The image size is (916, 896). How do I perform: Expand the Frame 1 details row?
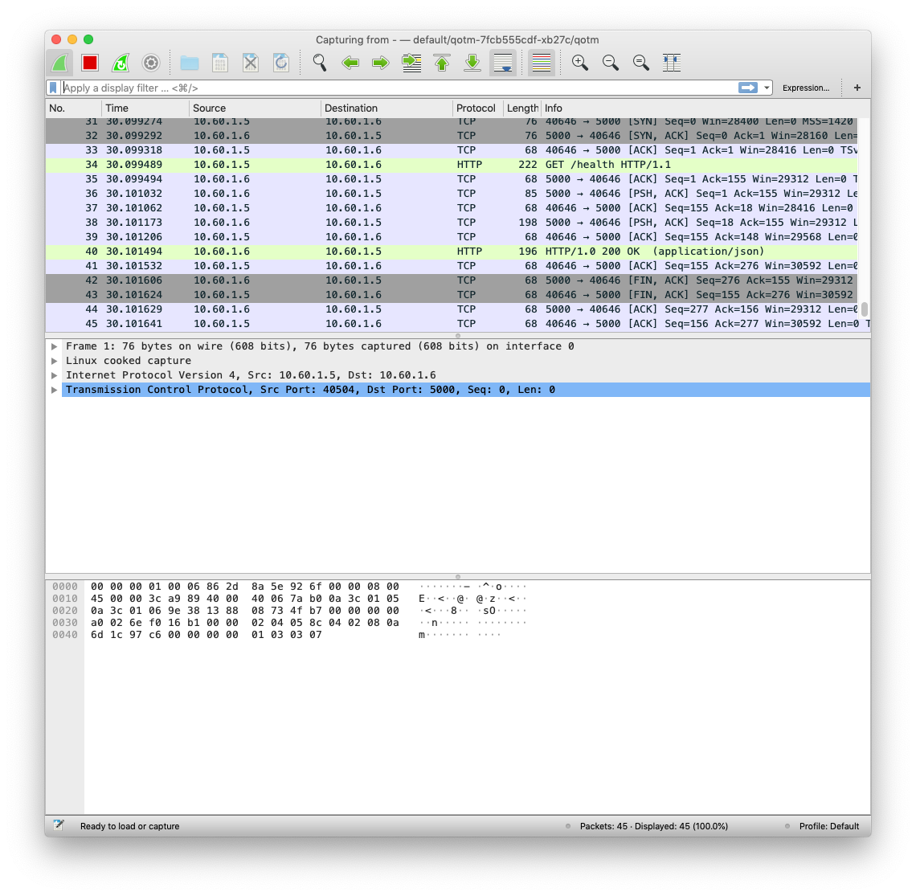(55, 346)
